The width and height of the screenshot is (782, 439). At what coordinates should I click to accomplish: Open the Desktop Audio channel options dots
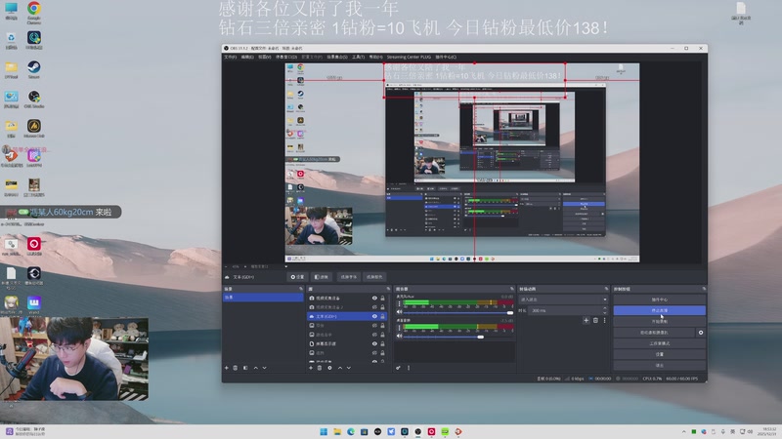pos(399,328)
